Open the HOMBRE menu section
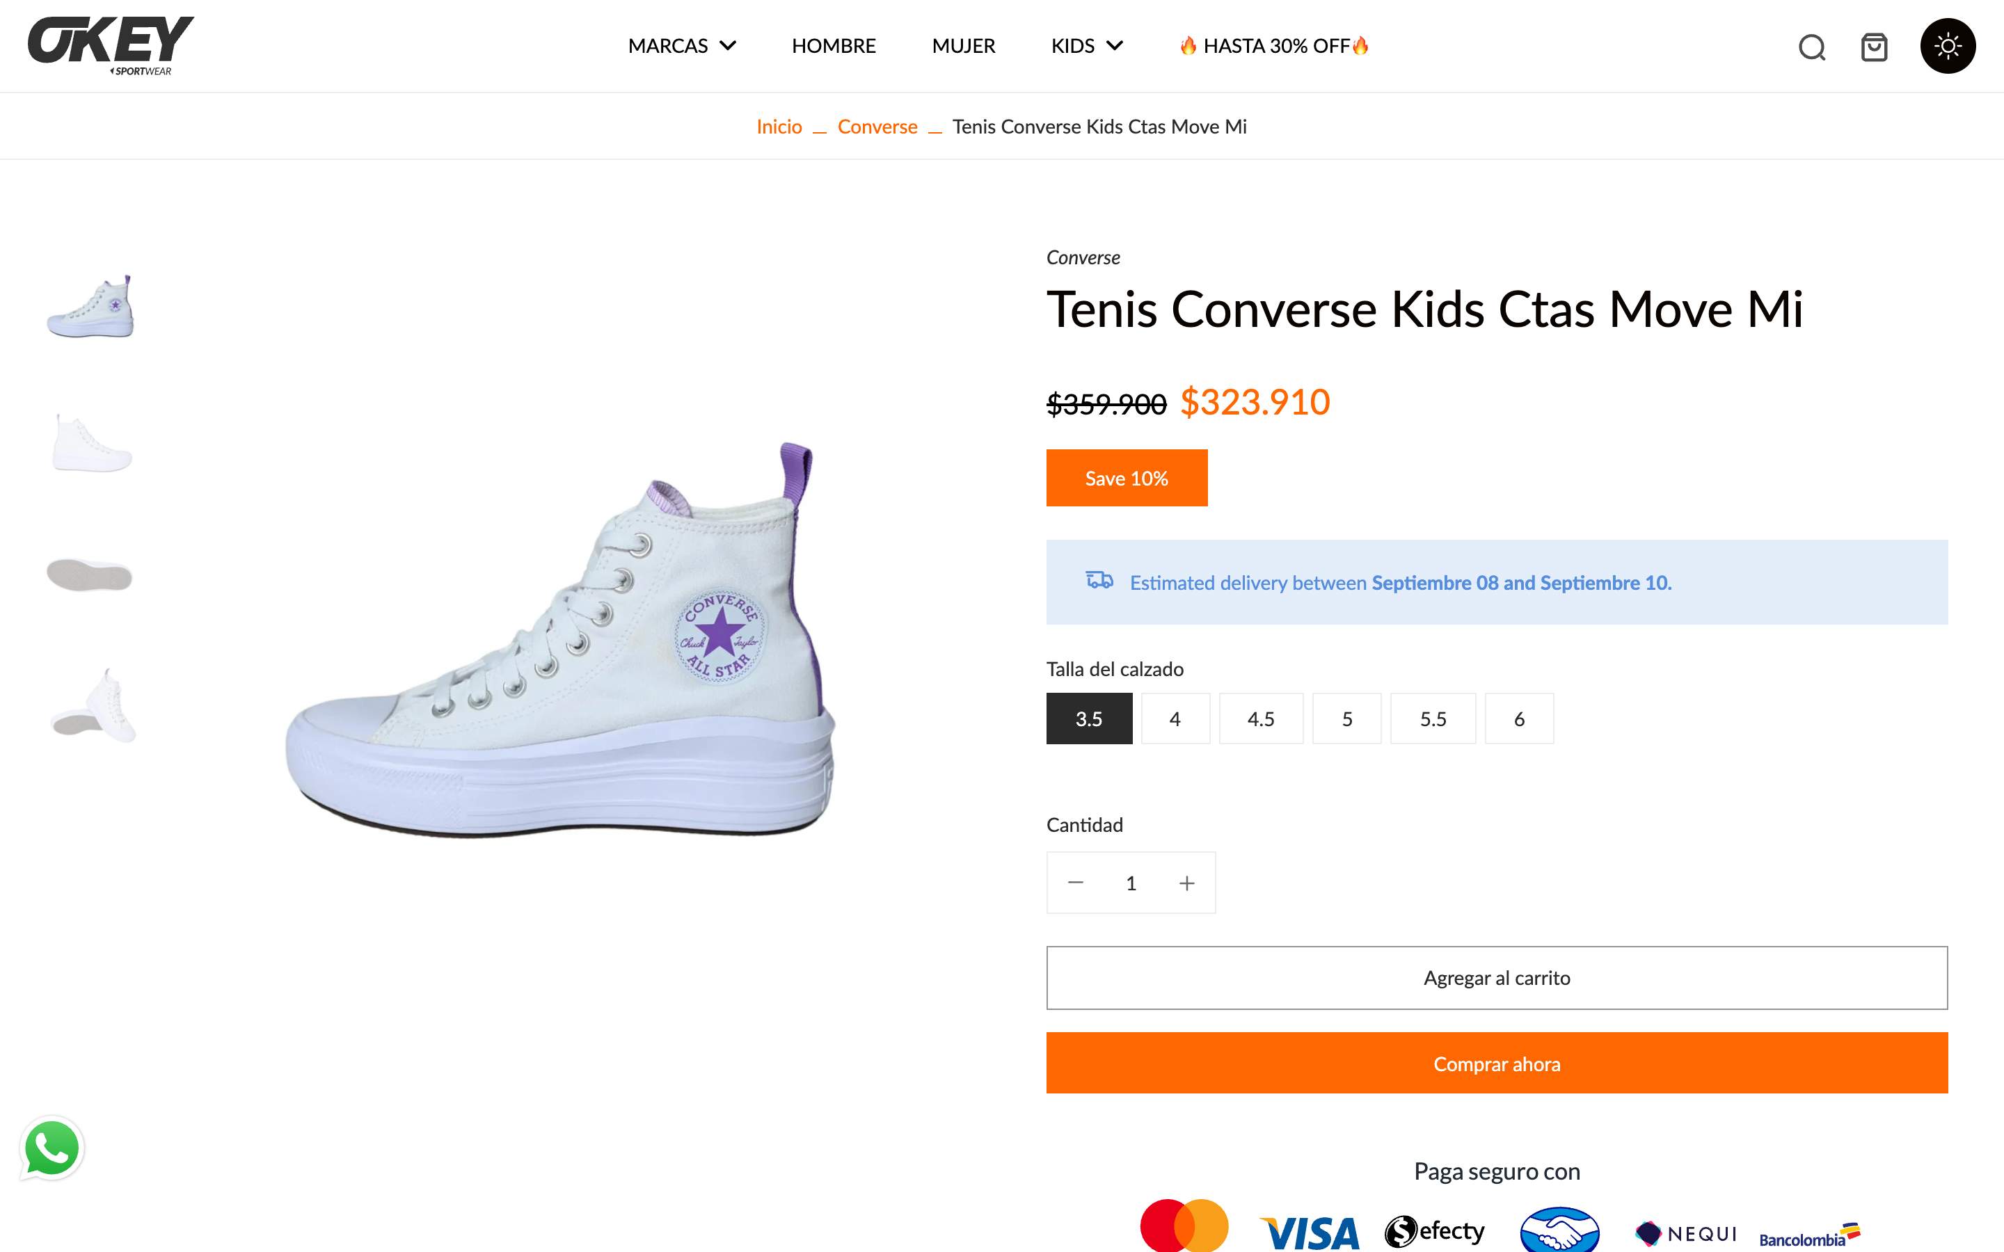The image size is (2004, 1252). (833, 47)
